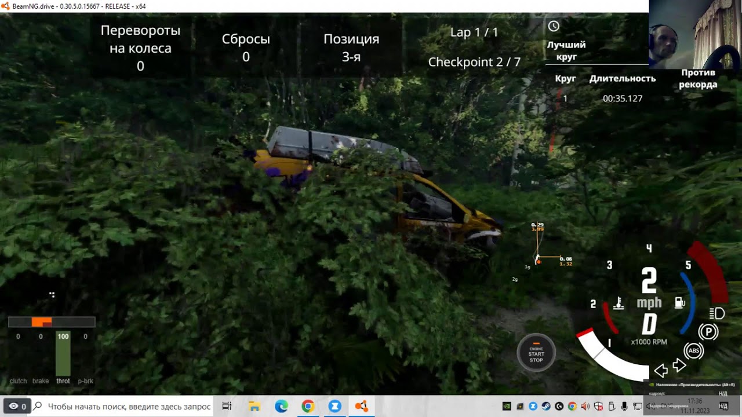The width and height of the screenshot is (742, 417).
Task: Click the ABS indicator icon
Action: click(694, 350)
